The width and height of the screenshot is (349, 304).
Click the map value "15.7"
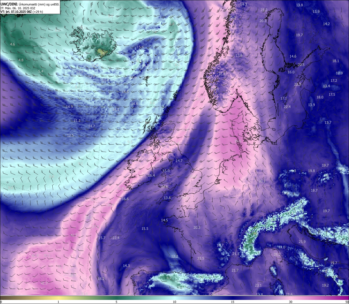102,238
